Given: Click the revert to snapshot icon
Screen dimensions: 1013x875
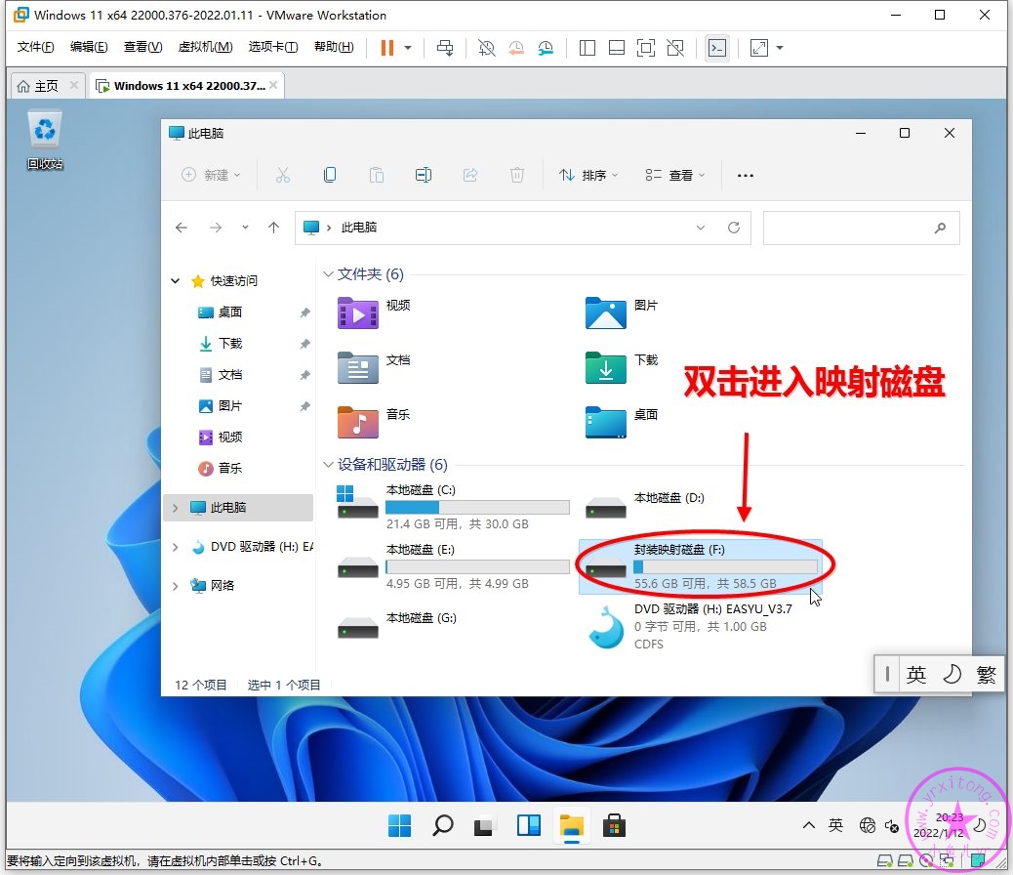Looking at the screenshot, I should point(516,48).
